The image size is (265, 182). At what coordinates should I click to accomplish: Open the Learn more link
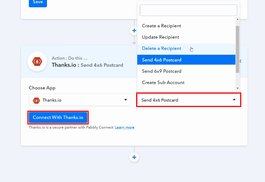(x=125, y=127)
